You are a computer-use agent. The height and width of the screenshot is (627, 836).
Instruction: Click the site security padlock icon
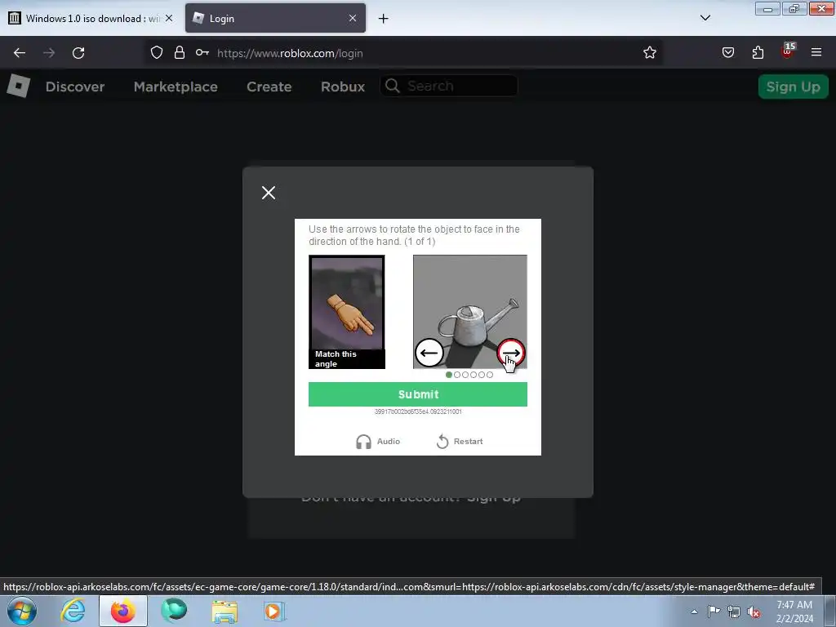point(179,53)
